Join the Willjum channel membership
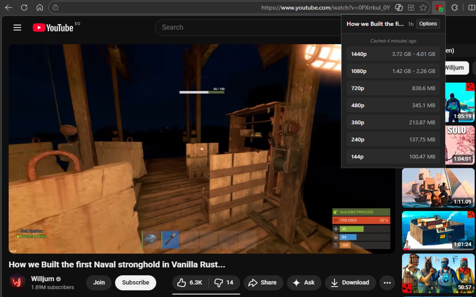 tap(99, 283)
